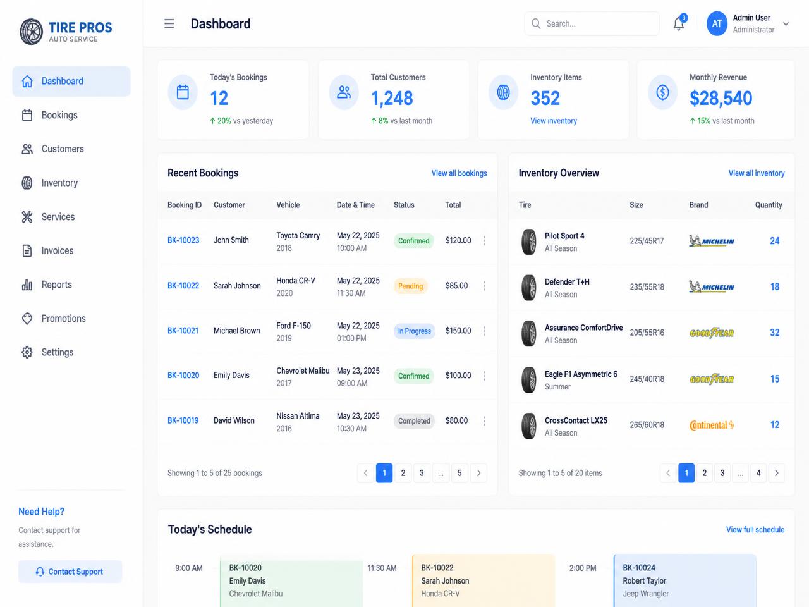The height and width of the screenshot is (607, 809).
Task: Open Inventory in the sidebar
Action: (71, 183)
